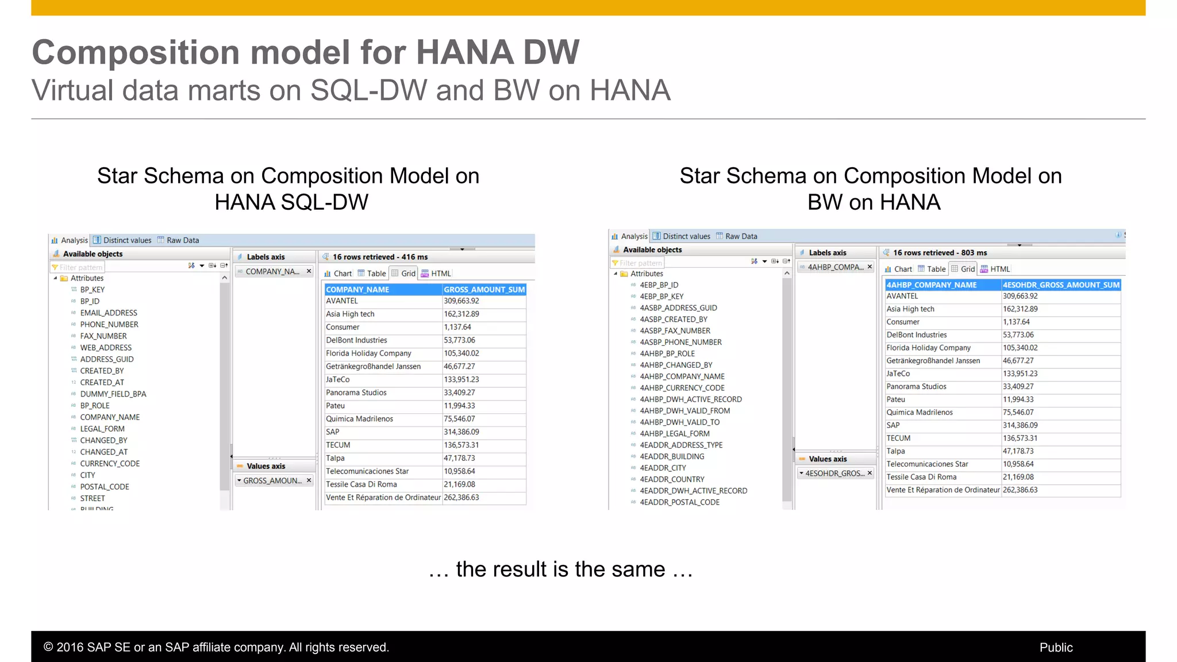
Task: Open Distinct values tab in BW on HANA screenshot
Action: pyautogui.click(x=682, y=236)
